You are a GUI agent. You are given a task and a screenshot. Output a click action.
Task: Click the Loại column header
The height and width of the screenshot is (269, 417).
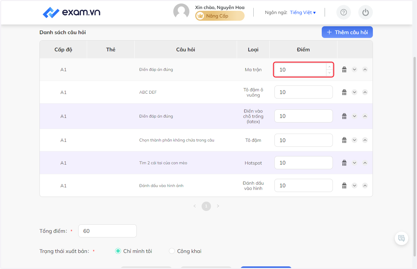253,50
